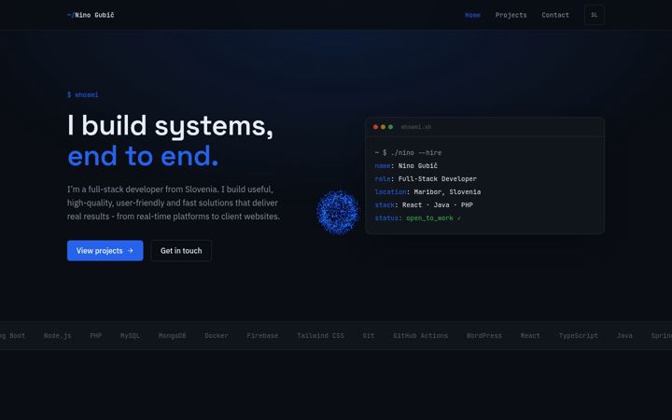This screenshot has height=420, width=672.
Task: Click Tailwind CSS in the tech strip
Action: click(x=320, y=336)
